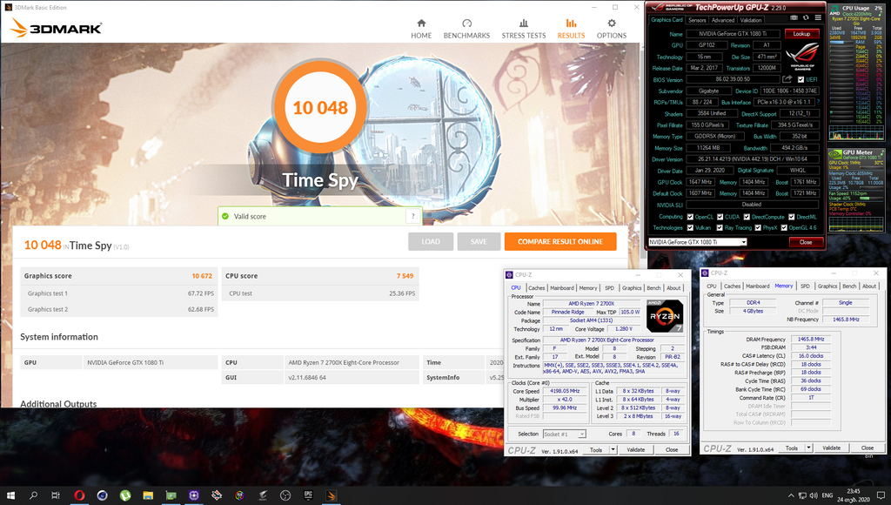
Task: Toggle DirectCompute checkbox in GPU-Z
Action: [x=747, y=217]
